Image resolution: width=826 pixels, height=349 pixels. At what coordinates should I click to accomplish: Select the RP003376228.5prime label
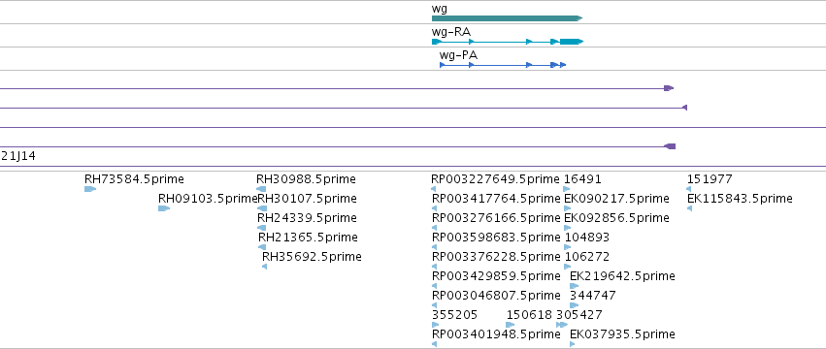click(496, 257)
